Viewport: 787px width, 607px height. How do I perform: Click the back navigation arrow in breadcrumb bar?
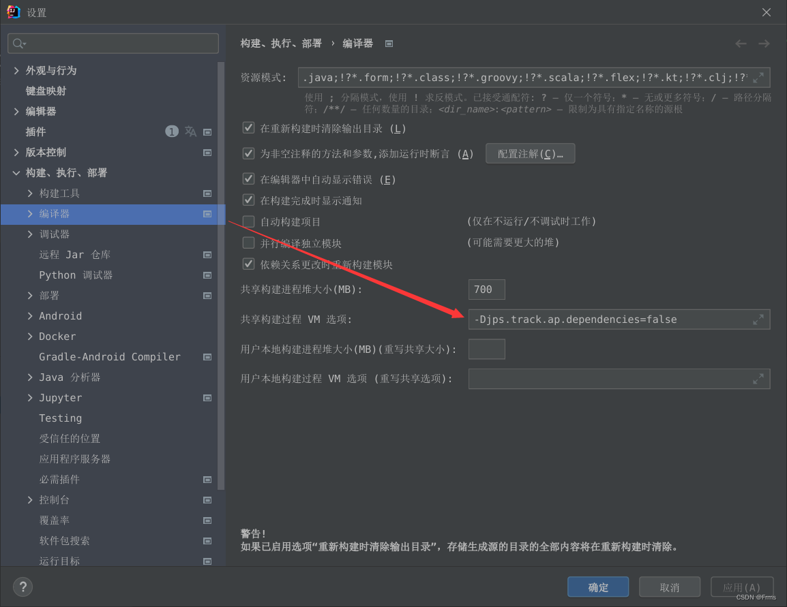pyautogui.click(x=741, y=43)
